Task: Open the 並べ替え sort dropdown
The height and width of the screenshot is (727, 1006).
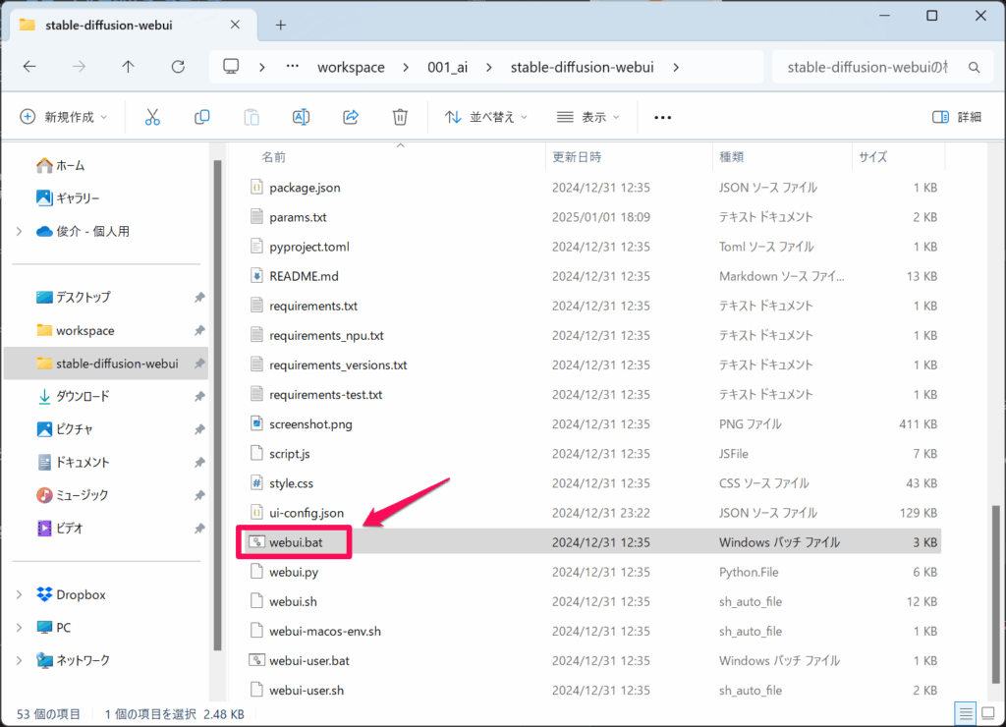Action: (x=485, y=117)
